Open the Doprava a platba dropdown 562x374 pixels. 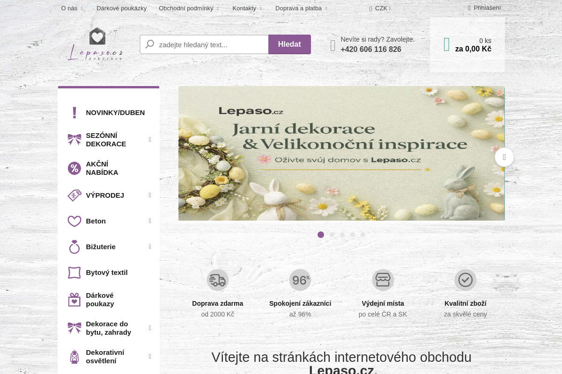point(301,8)
